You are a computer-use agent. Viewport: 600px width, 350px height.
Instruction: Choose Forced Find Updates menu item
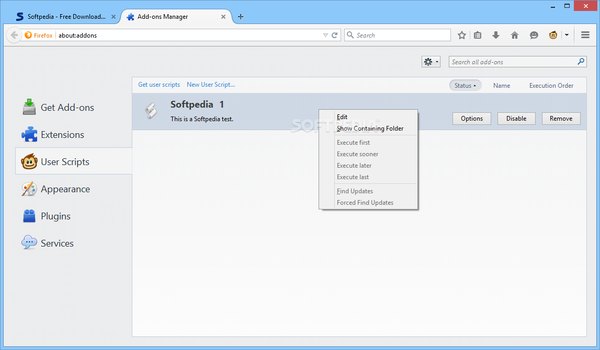pos(368,203)
